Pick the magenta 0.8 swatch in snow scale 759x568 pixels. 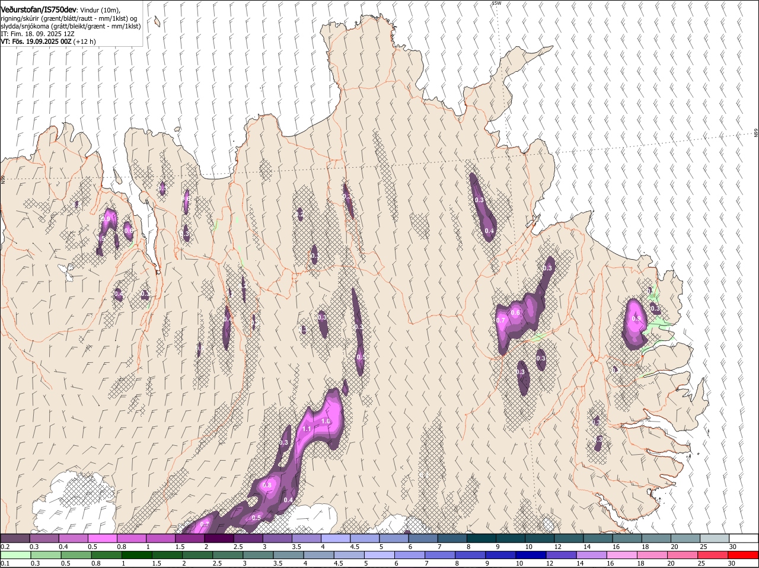click(131, 538)
